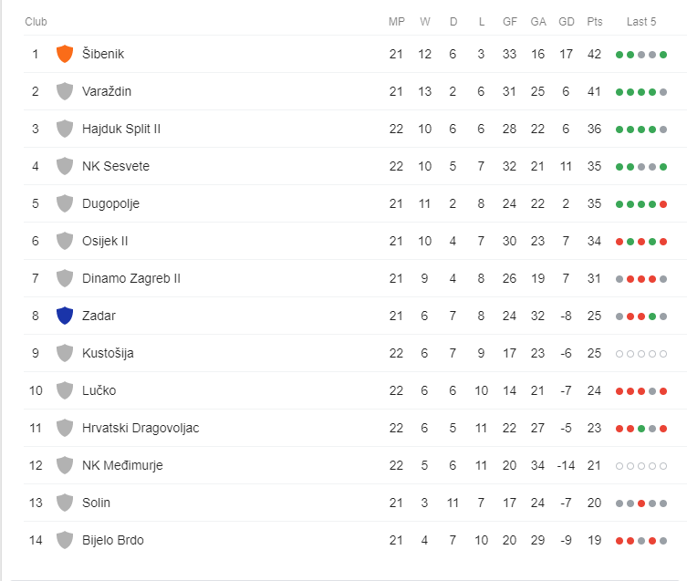Click the Kustošija club shield icon

click(64, 353)
